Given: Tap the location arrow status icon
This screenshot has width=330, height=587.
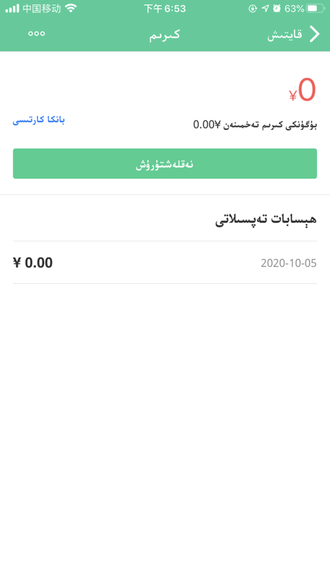Looking at the screenshot, I should click(265, 8).
